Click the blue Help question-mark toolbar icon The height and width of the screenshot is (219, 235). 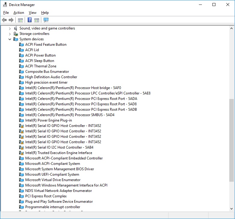tap(30, 20)
